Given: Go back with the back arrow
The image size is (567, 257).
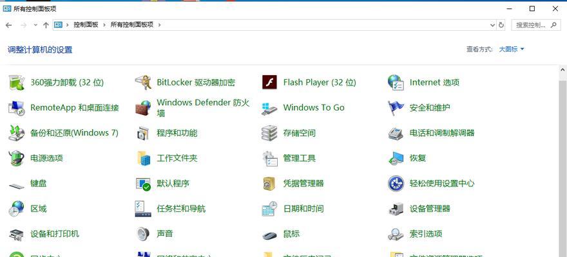Looking at the screenshot, I should point(8,25).
